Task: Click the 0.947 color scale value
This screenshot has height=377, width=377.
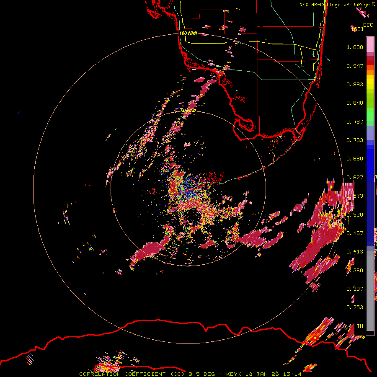Action: [355, 66]
